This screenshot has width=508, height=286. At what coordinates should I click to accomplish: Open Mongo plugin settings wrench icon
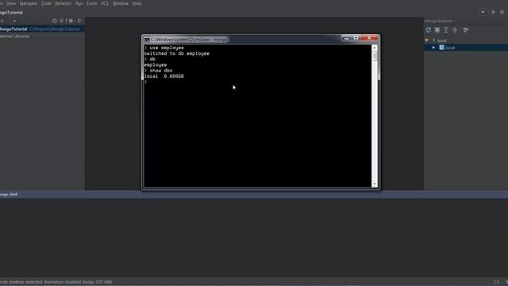(x=466, y=30)
